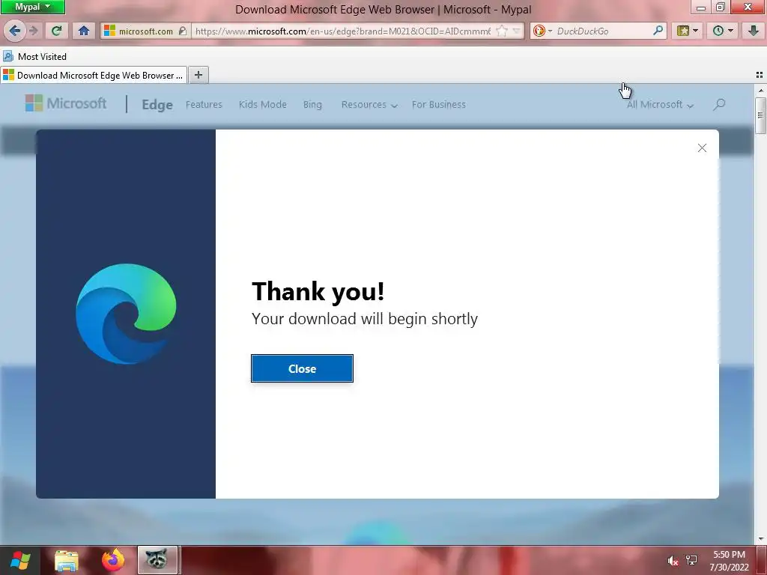Open the Bing nav link
The height and width of the screenshot is (575, 767).
pos(312,105)
